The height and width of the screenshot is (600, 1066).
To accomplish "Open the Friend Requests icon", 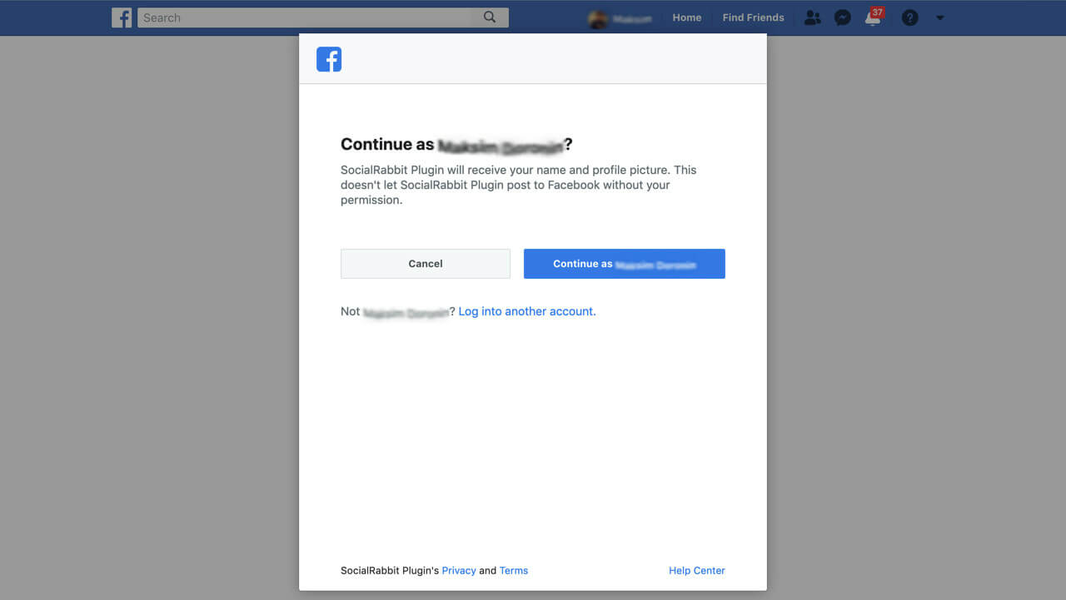I will coord(812,17).
